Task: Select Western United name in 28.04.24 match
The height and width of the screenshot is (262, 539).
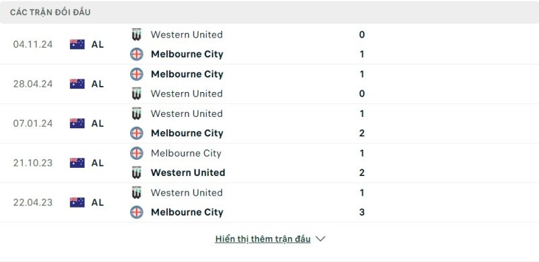Action: pos(187,93)
